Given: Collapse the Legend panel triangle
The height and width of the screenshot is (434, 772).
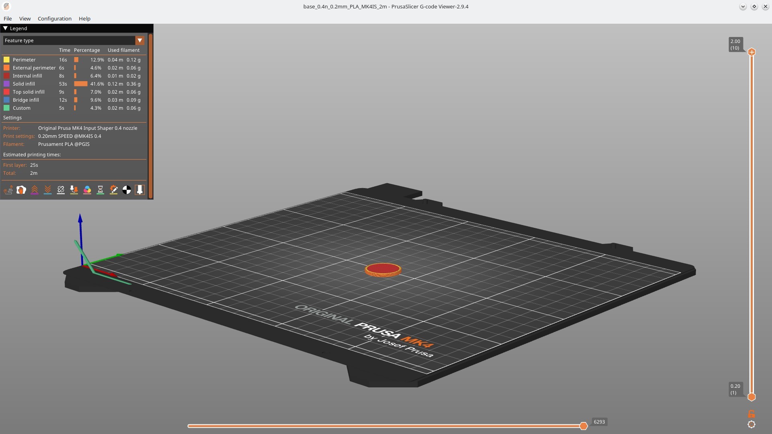Looking at the screenshot, I should pos(5,28).
